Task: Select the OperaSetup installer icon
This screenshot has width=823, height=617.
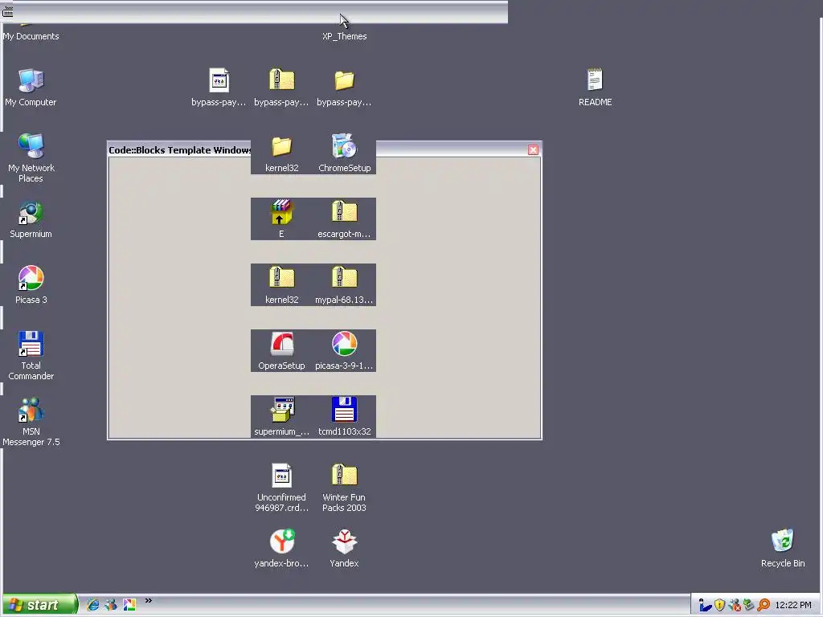Action: [x=282, y=344]
